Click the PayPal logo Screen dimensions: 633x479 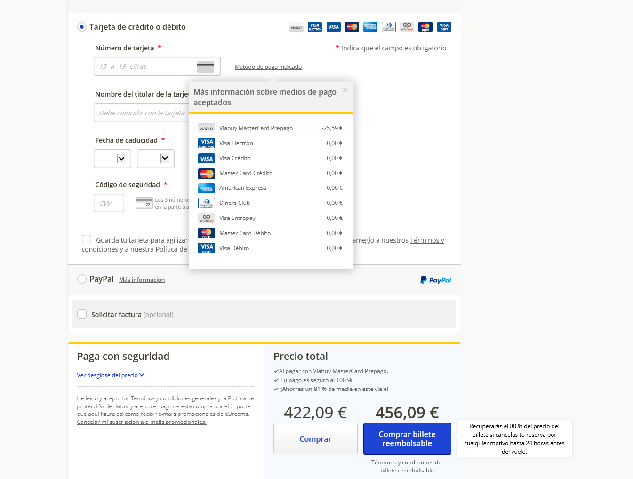436,280
